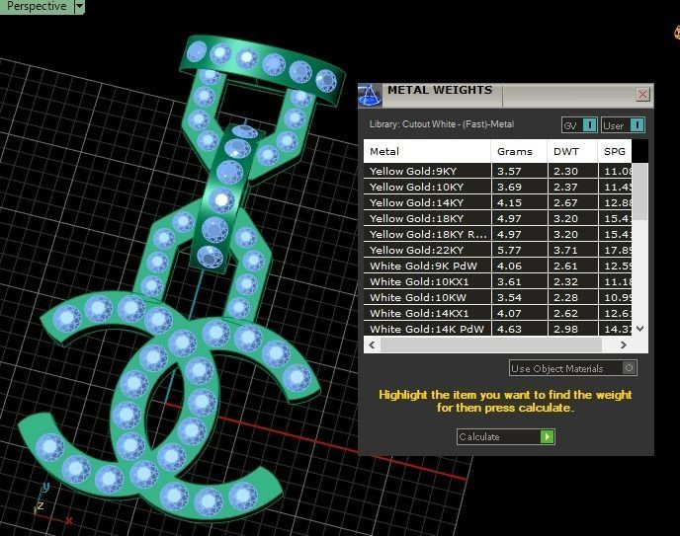Screen dimensions: 680x536
Task: Sort by the Grams column header
Action: click(519, 151)
